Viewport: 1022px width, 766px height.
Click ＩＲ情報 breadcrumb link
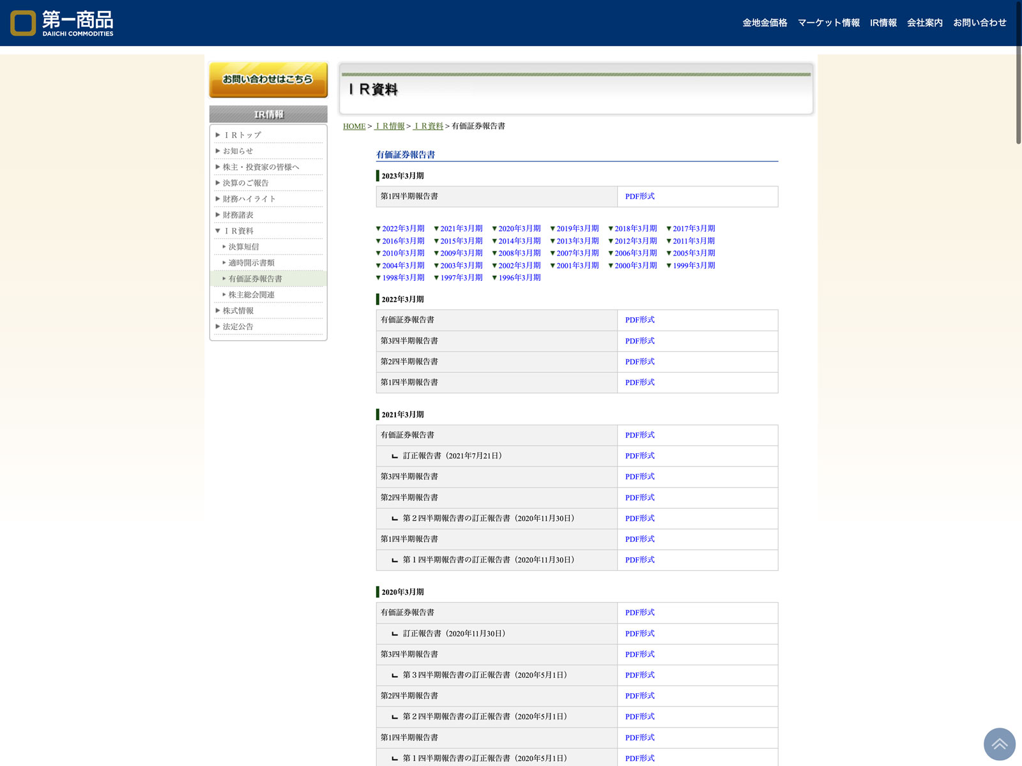coord(390,126)
